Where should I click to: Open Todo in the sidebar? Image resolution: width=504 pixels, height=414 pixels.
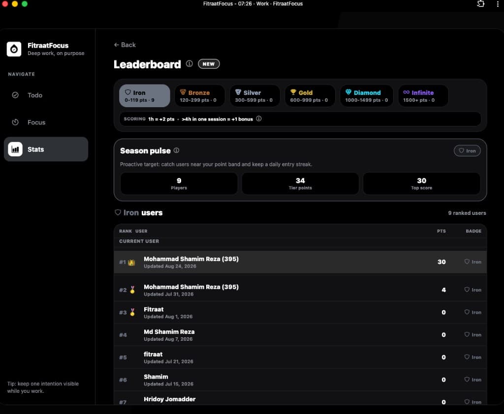46,95
